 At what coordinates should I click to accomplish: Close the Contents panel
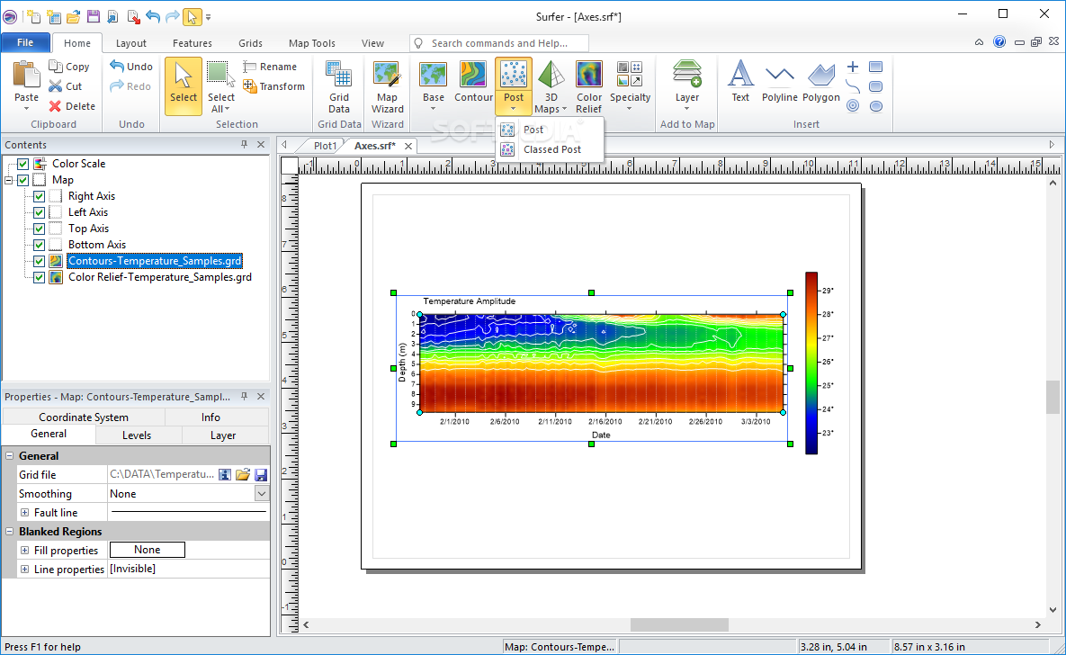(x=261, y=144)
